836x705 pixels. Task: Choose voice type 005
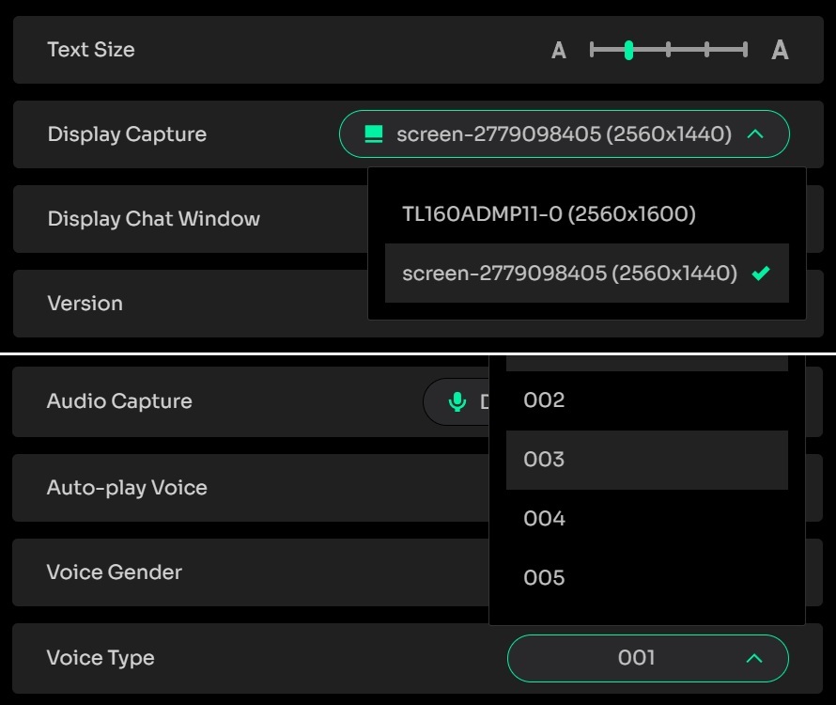click(647, 578)
